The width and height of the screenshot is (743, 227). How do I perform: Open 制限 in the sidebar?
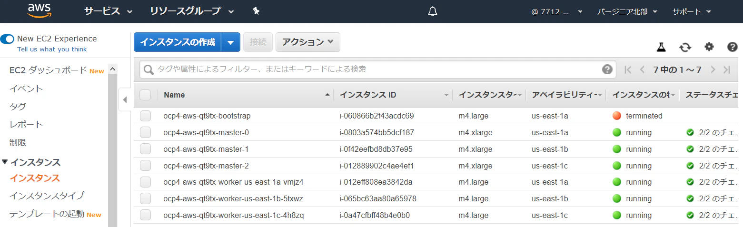pyautogui.click(x=18, y=142)
